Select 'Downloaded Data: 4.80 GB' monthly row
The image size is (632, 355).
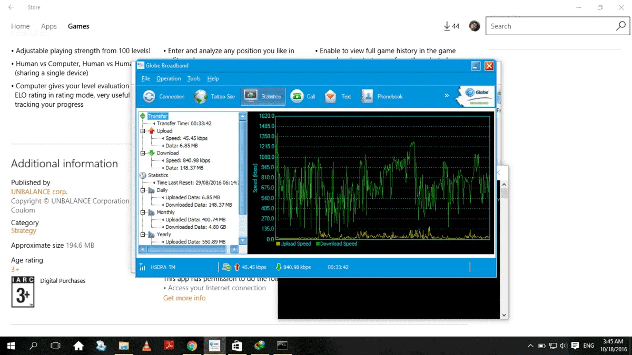click(x=195, y=227)
